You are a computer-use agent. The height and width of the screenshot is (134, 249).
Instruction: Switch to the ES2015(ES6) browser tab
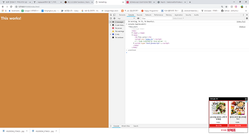pyautogui.click(x=140, y=2)
